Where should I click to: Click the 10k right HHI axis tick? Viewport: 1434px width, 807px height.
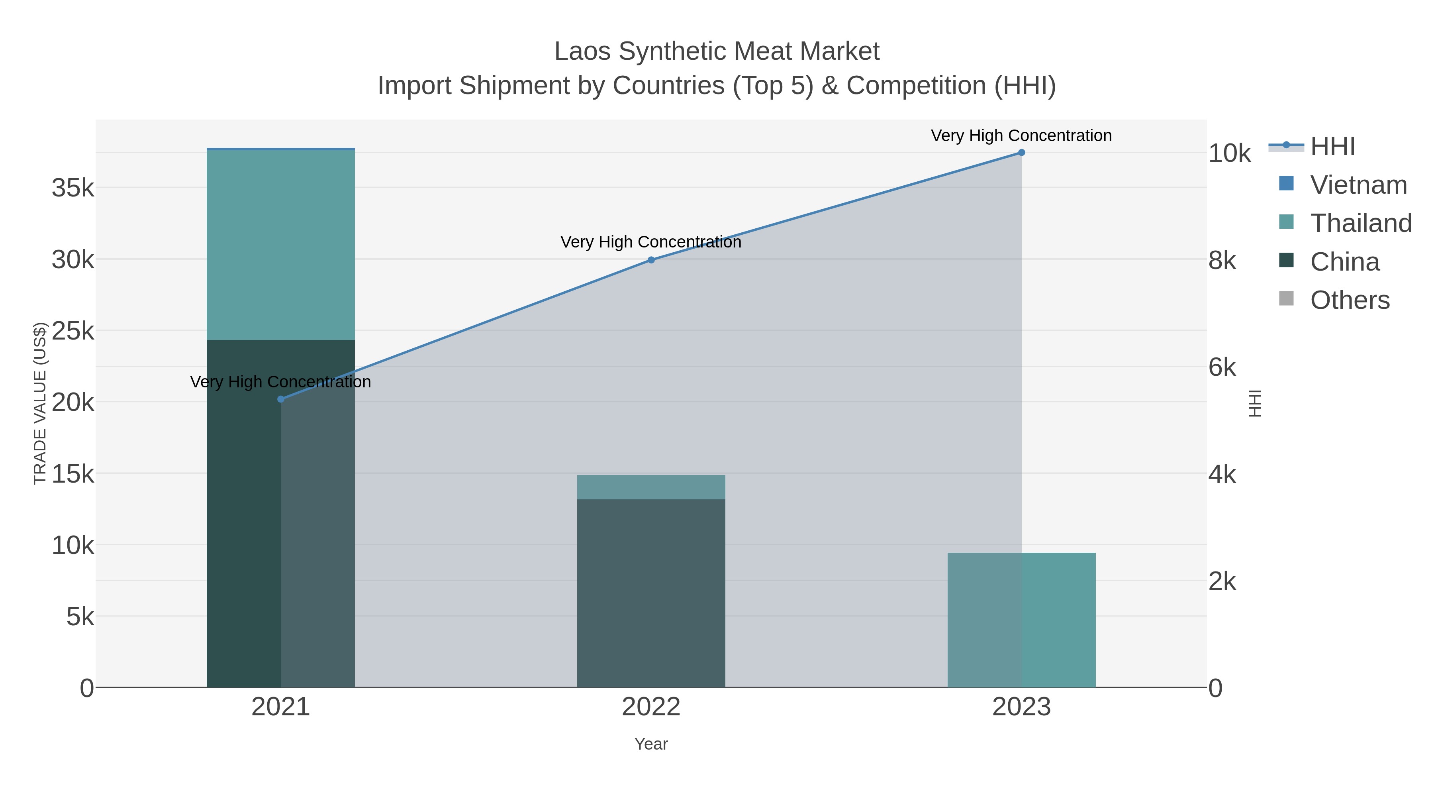coord(1230,153)
